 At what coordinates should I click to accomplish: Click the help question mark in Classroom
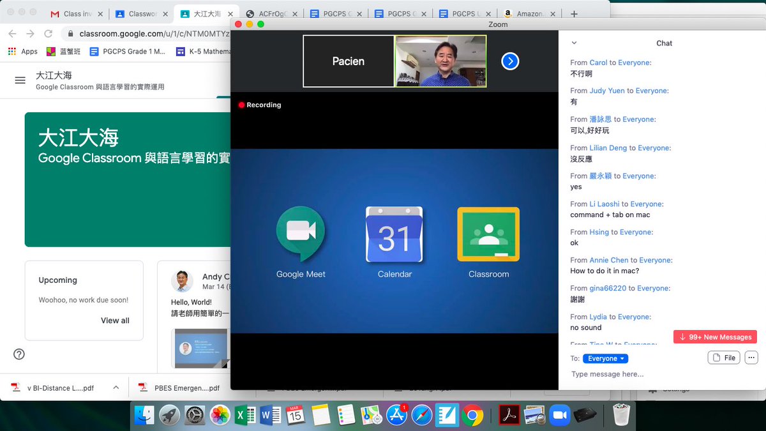(x=19, y=354)
